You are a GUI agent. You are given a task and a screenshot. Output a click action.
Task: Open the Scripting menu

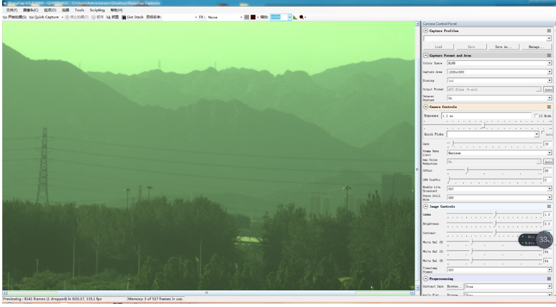[97, 10]
